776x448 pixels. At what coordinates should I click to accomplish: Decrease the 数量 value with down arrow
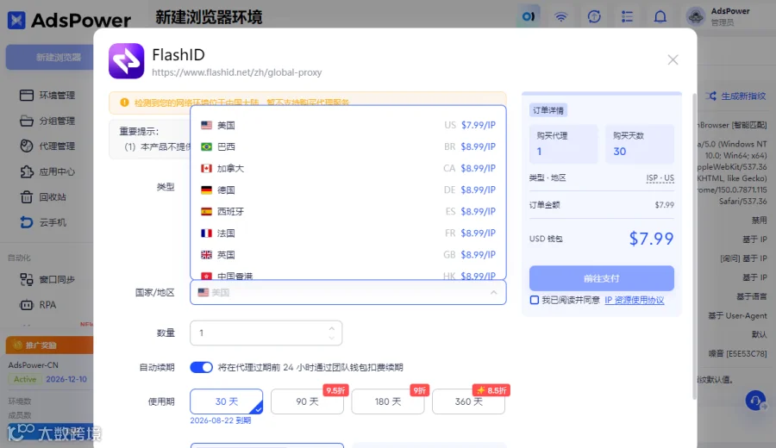pos(332,339)
